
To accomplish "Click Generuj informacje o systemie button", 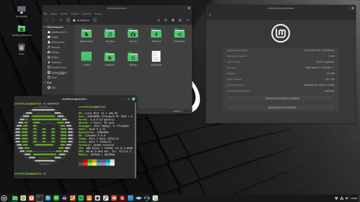I will coord(282,98).
